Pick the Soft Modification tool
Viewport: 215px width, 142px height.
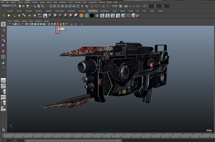click(3, 62)
